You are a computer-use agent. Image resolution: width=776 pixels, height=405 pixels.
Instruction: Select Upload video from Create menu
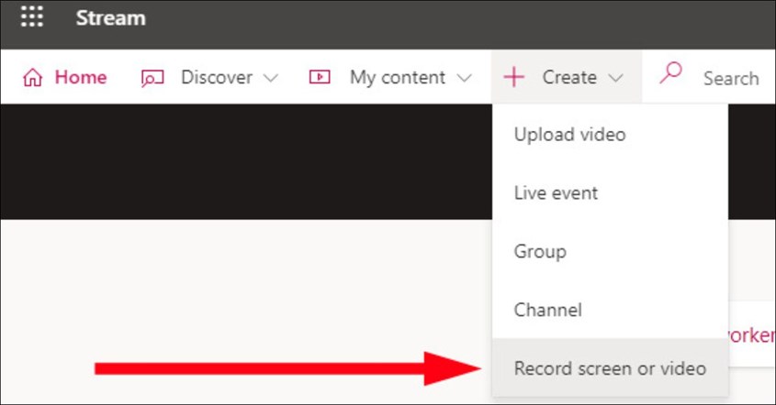point(610,135)
